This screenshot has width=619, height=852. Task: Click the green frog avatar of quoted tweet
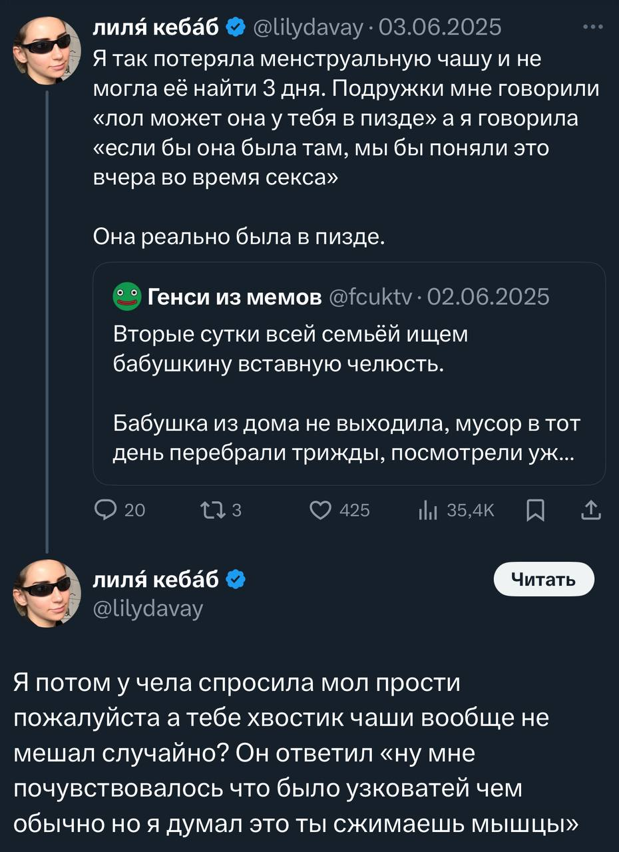pyautogui.click(x=126, y=297)
